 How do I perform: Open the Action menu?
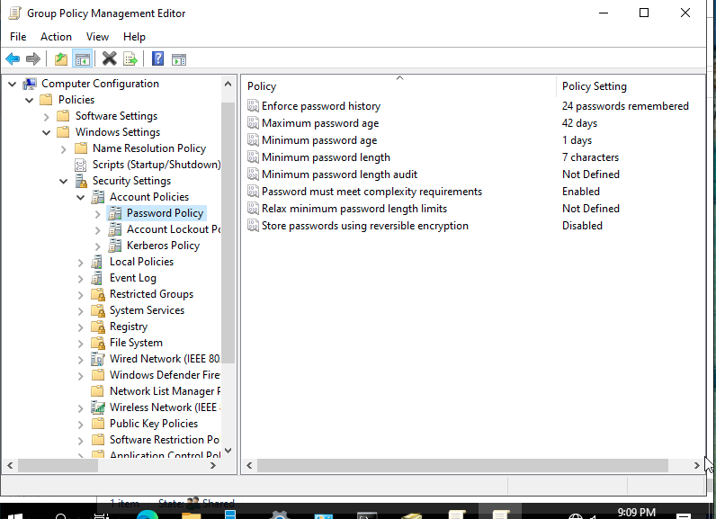[56, 37]
